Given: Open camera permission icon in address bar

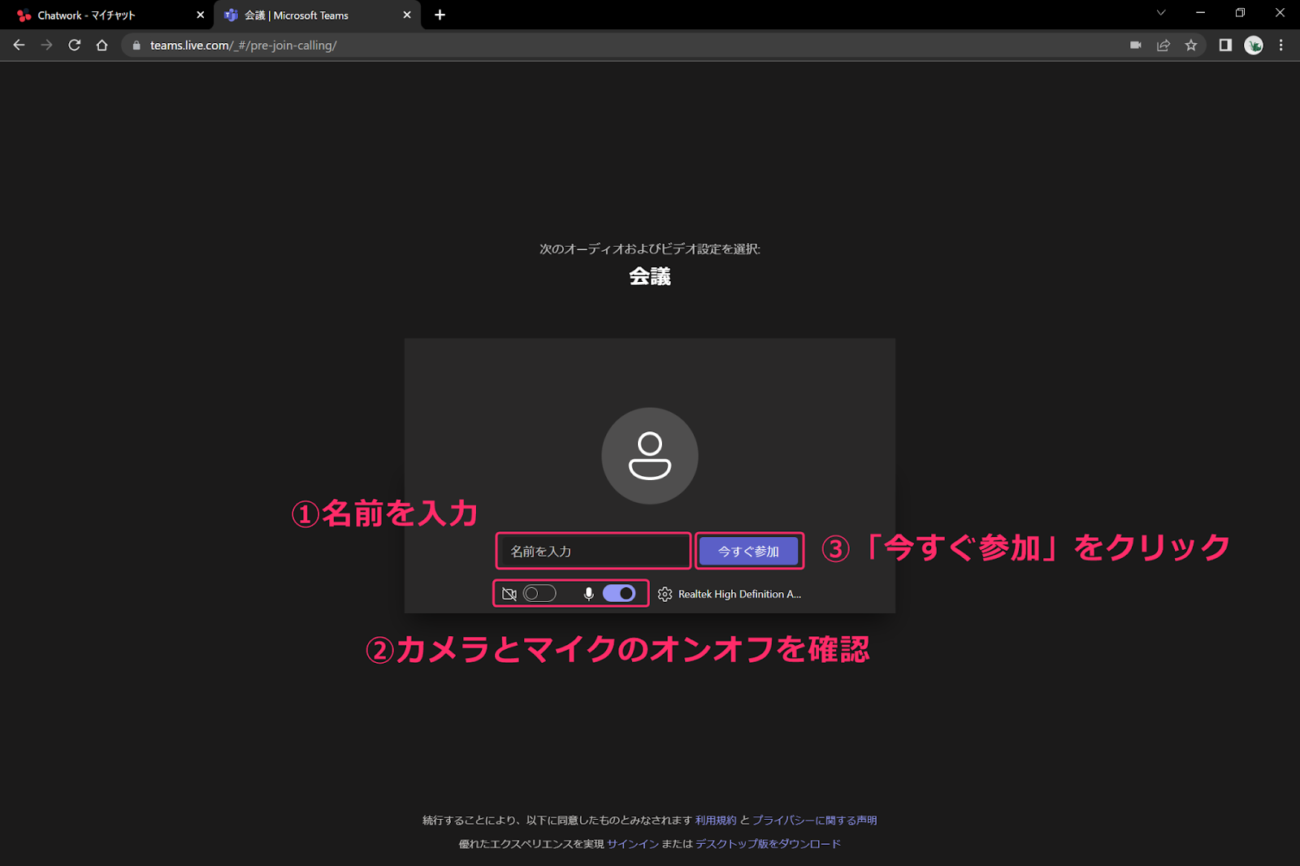Looking at the screenshot, I should pyautogui.click(x=1136, y=45).
